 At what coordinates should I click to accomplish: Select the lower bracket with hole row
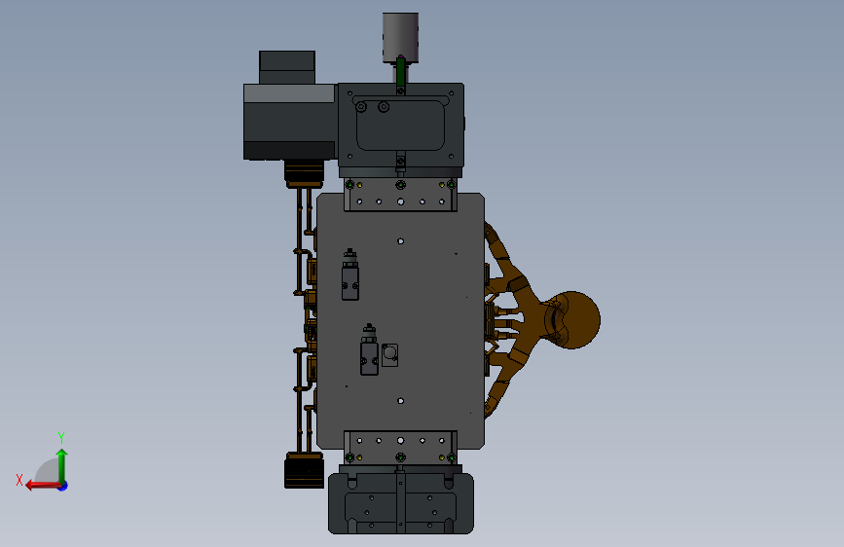[400, 447]
